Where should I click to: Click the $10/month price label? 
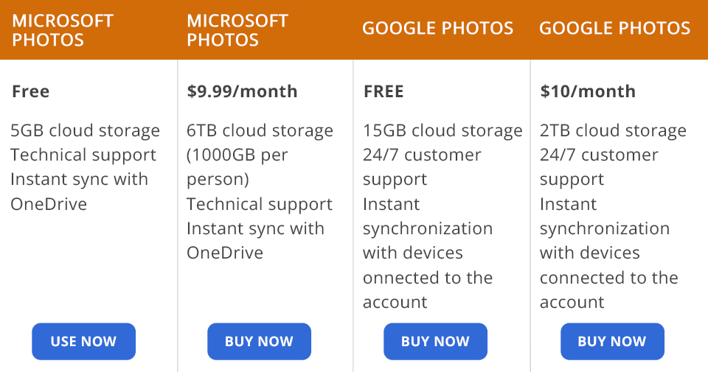pos(588,91)
